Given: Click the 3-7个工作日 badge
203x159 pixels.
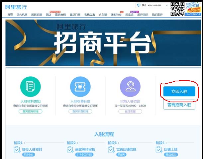Looking at the screenshot, I should [x=84, y=155].
